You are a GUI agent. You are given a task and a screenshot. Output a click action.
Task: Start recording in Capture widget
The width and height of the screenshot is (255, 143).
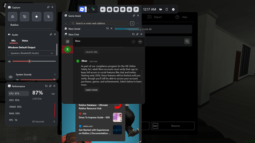(x=37, y=17)
